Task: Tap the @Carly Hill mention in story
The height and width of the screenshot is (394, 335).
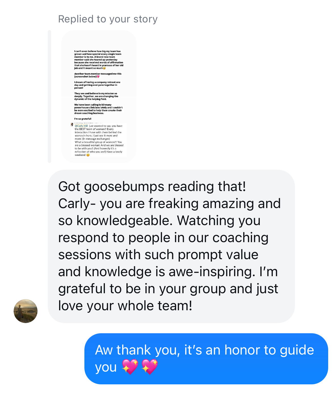Action: pyautogui.click(x=81, y=126)
